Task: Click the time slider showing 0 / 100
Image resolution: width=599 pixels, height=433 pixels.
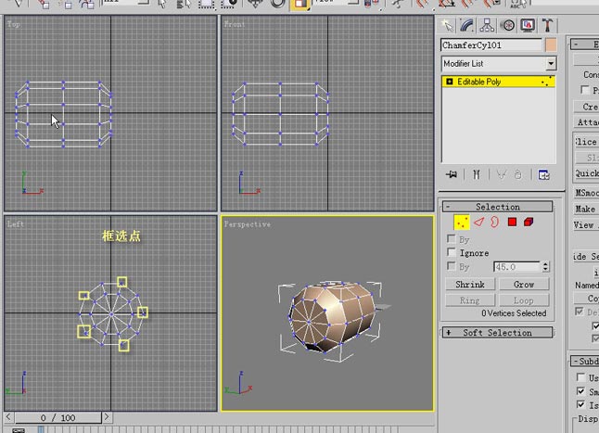Action: (58, 418)
